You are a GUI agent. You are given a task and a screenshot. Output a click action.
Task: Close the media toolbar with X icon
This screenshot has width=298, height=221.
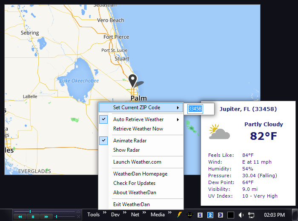[78, 216]
